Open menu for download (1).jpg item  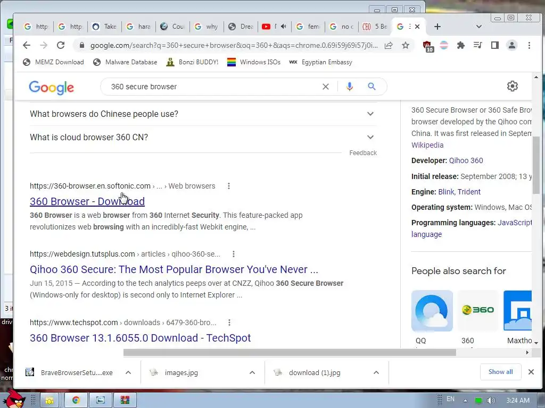pyautogui.click(x=376, y=372)
